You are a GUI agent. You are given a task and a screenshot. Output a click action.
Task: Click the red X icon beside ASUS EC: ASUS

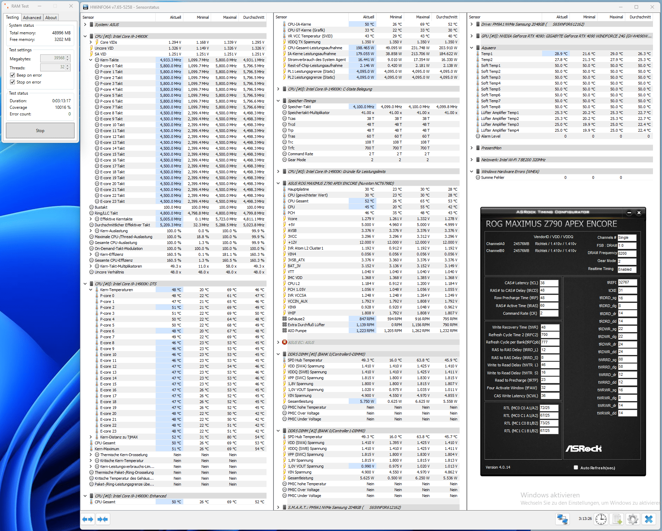tap(285, 342)
